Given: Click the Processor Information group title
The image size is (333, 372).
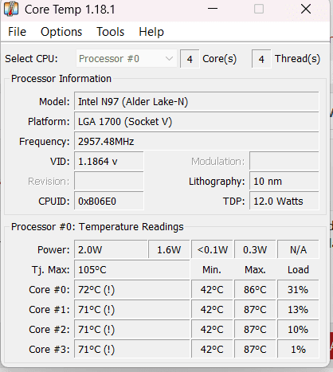Looking at the screenshot, I should (61, 79).
